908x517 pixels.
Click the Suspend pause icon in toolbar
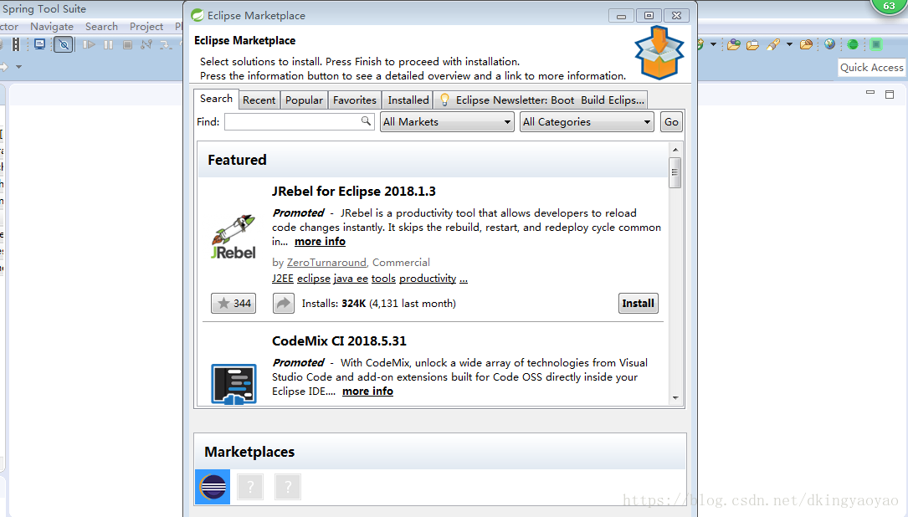[108, 44]
